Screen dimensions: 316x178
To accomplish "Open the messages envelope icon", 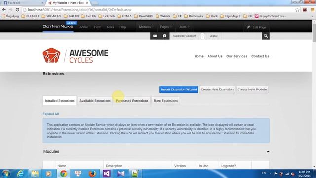I will 155,36.
